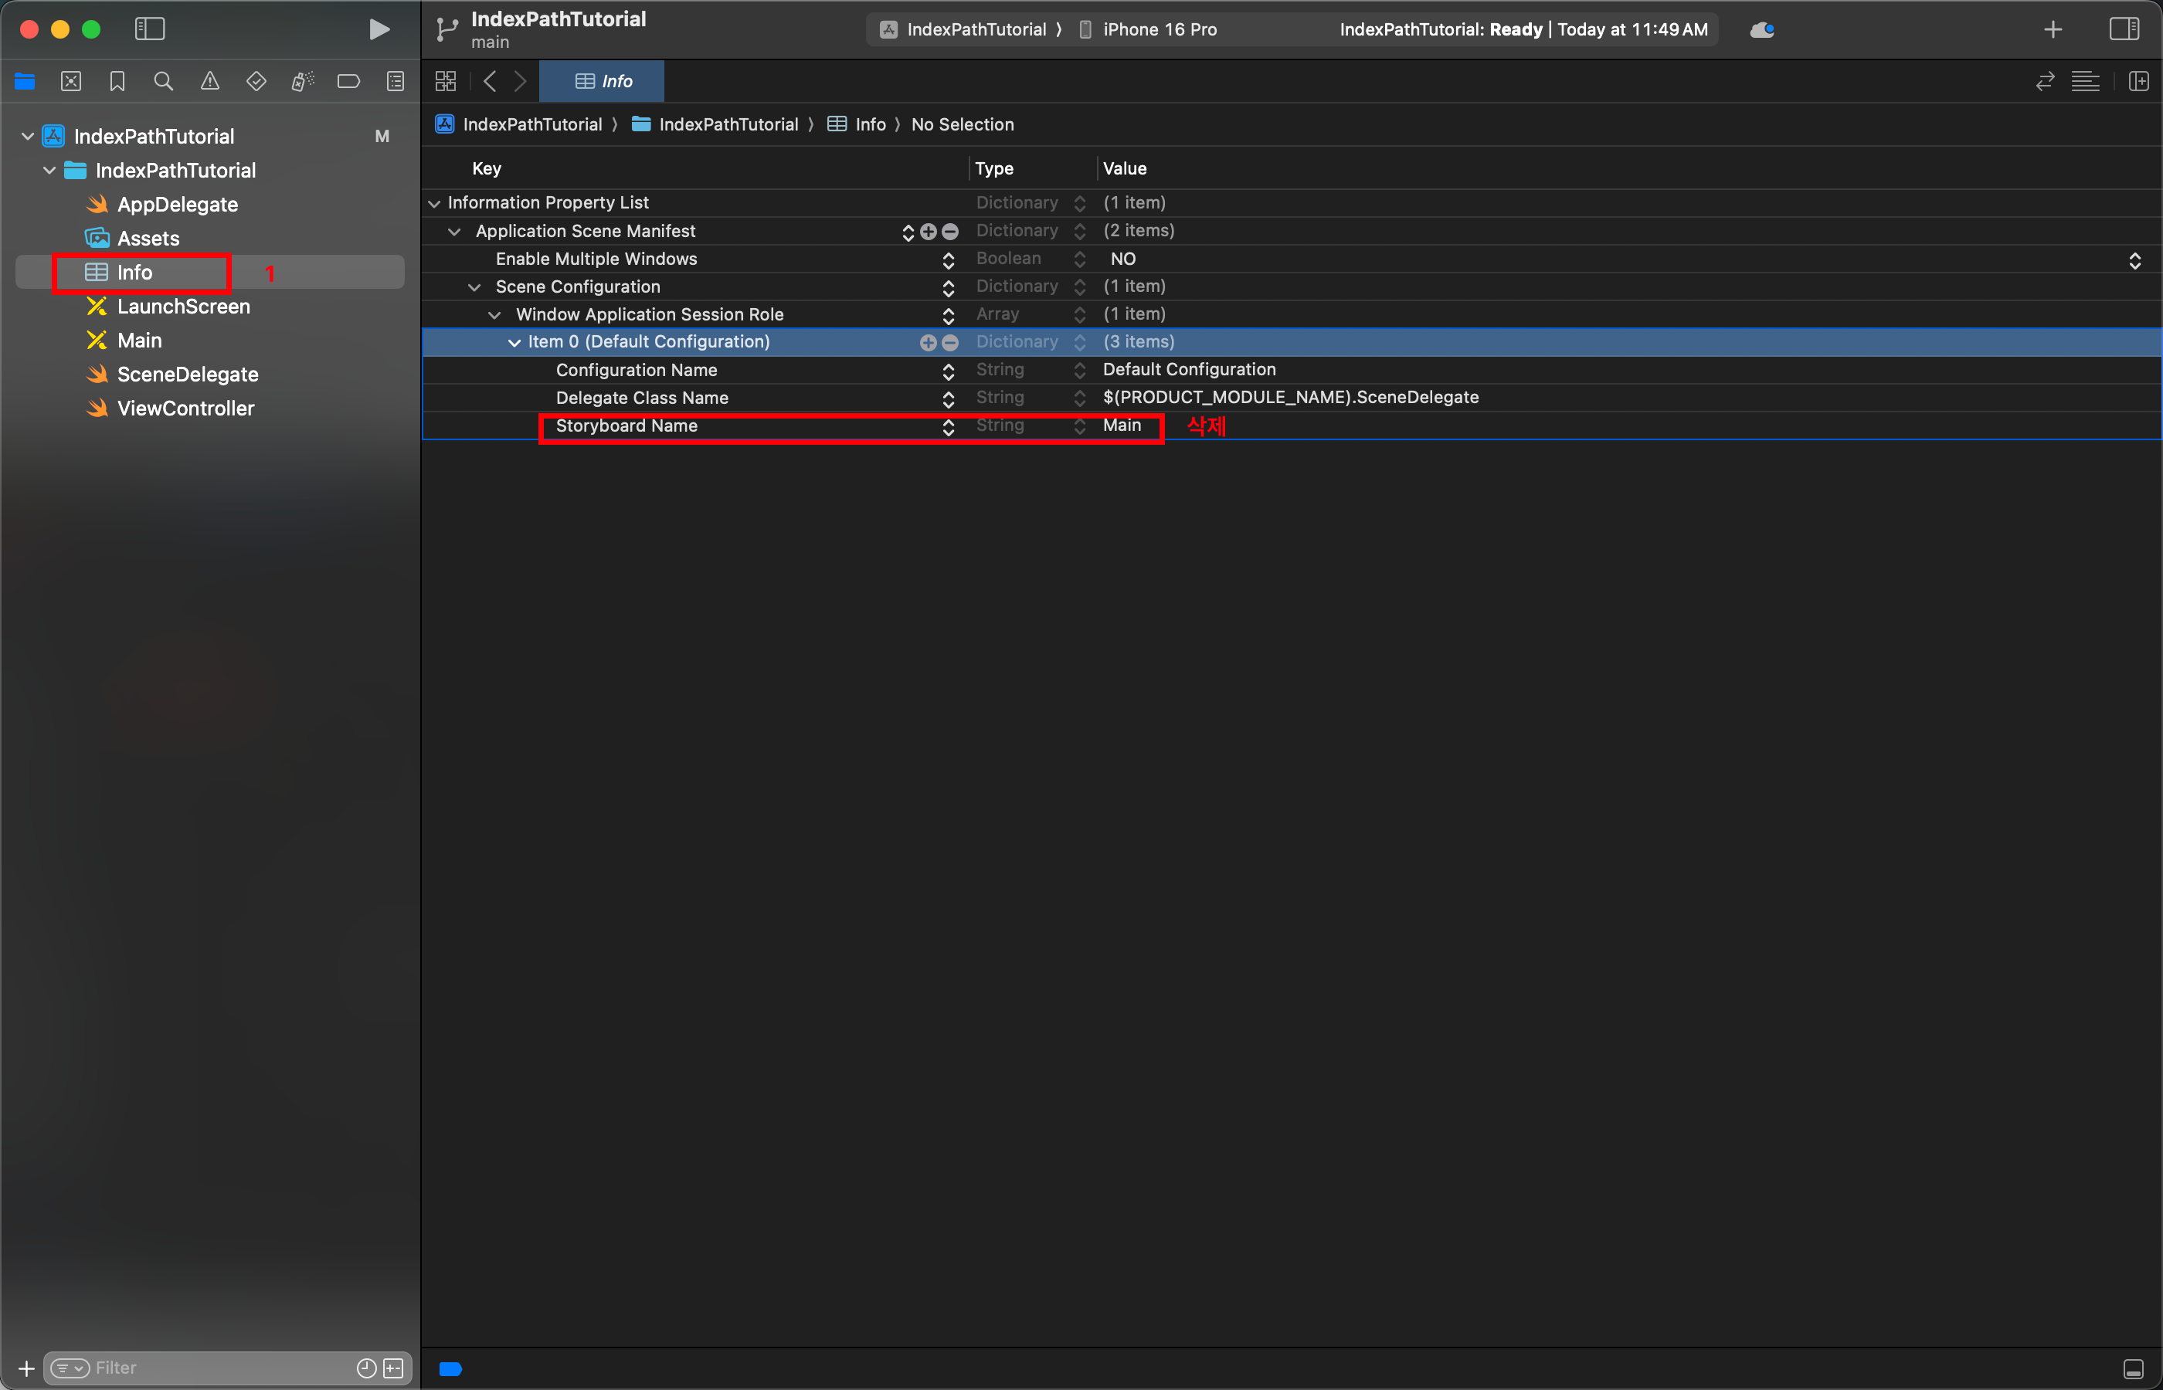Viewport: 2163px width, 1390px height.
Task: Toggle the navigator sidebar visibility
Action: pos(150,29)
